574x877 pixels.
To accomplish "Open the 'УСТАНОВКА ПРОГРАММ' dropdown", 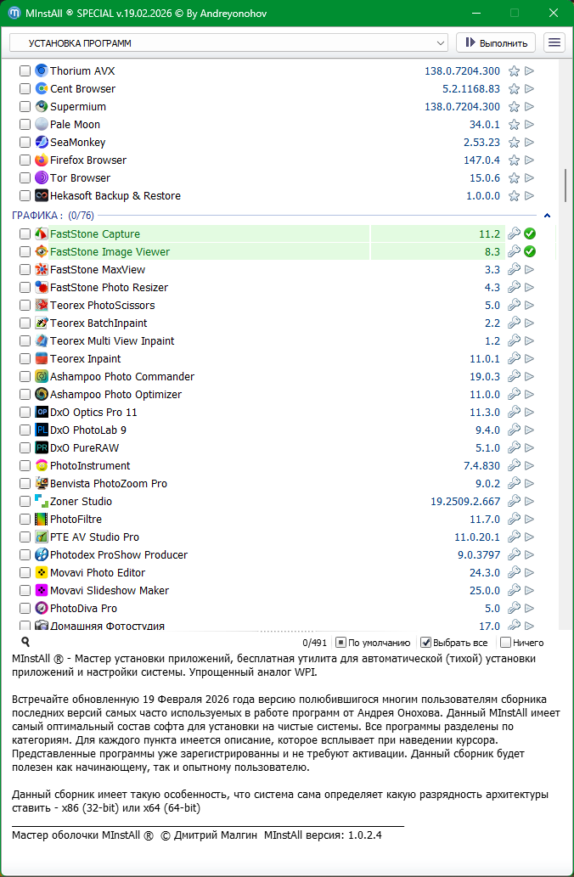I will [x=228, y=42].
